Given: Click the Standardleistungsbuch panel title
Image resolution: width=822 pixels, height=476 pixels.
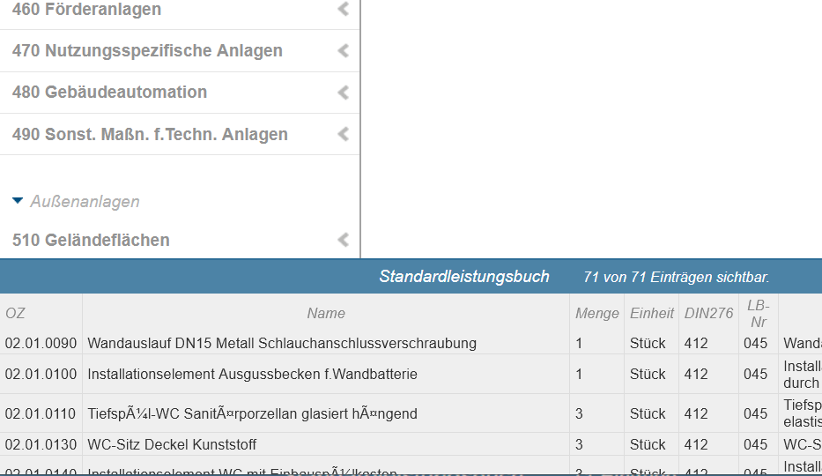Looking at the screenshot, I should click(x=464, y=277).
